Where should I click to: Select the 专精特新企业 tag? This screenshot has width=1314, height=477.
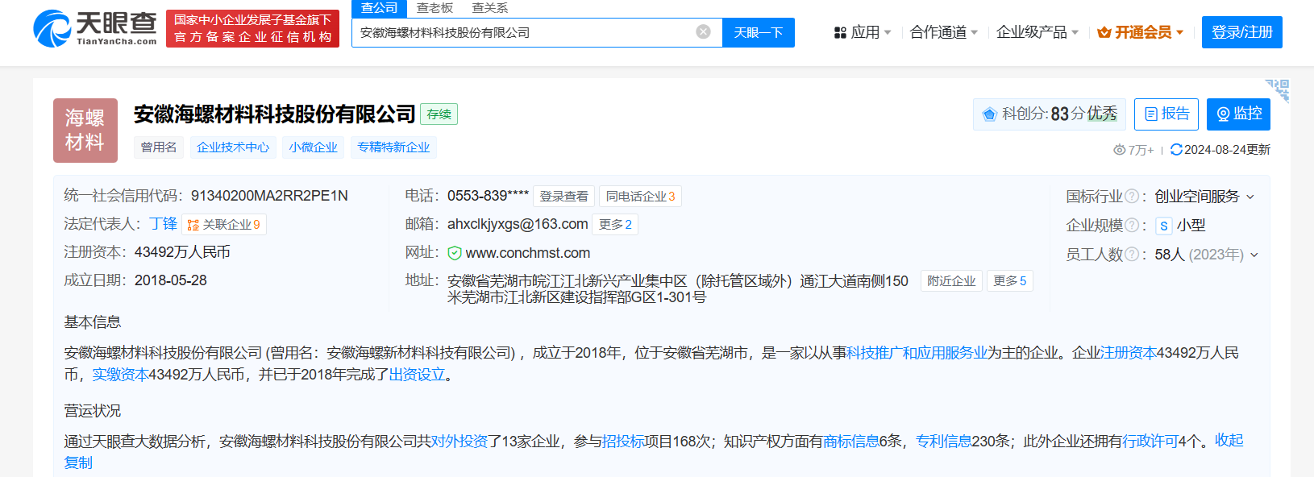[x=393, y=147]
